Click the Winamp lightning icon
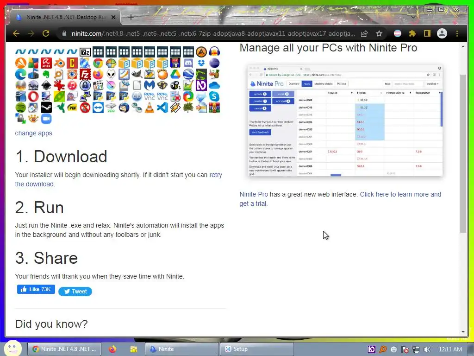The image size is (474, 356). [x=175, y=108]
